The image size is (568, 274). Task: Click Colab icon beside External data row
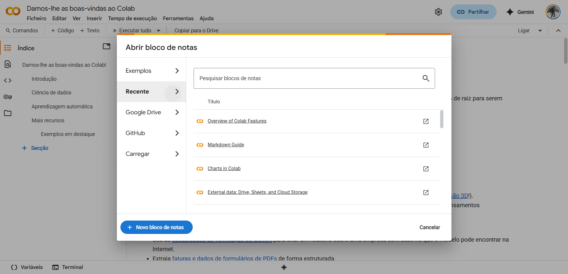[200, 192]
